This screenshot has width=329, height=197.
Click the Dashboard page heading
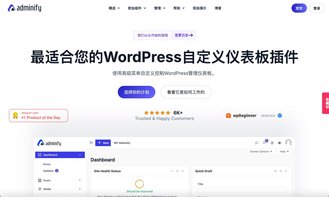(103, 160)
